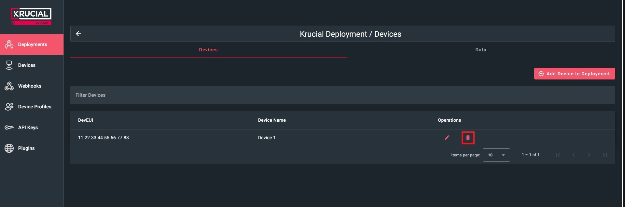
Task: Click the first page pagination arrow
Action: pos(558,155)
